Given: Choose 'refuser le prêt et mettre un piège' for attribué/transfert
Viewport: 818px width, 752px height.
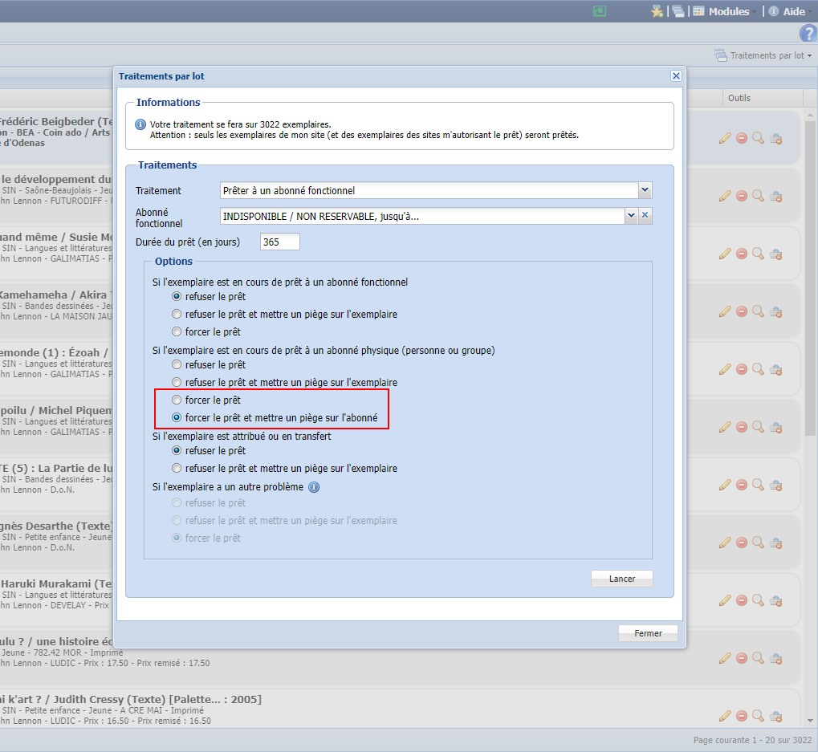Looking at the screenshot, I should coord(177,468).
